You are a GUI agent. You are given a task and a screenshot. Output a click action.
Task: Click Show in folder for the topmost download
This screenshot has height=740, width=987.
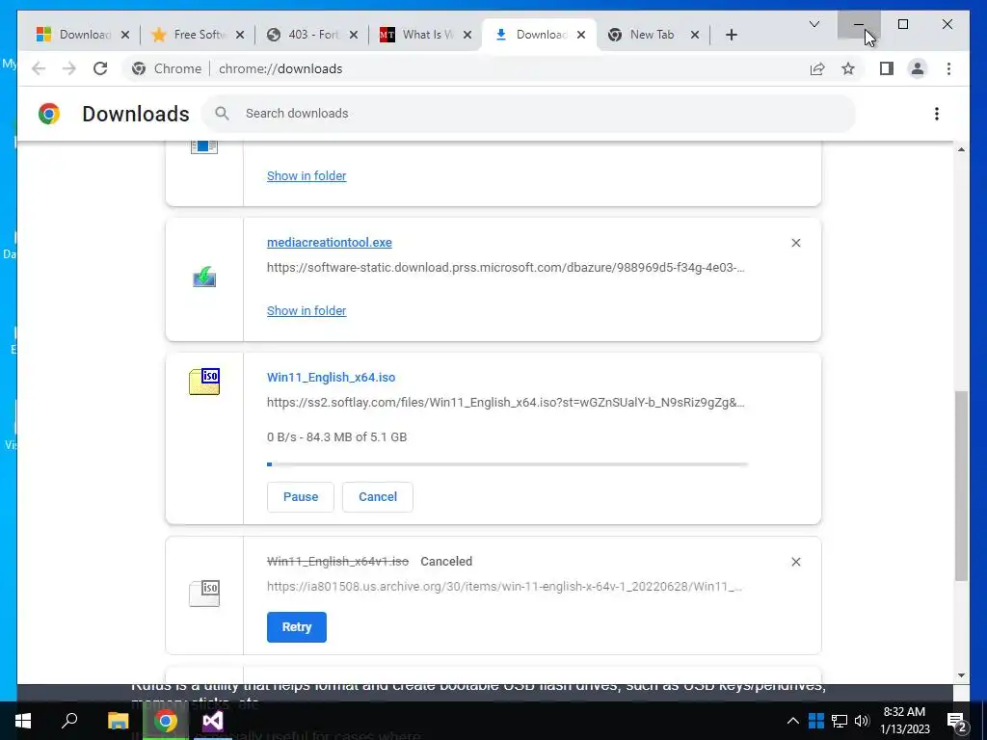pos(307,176)
